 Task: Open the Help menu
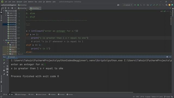coord(54,2)
